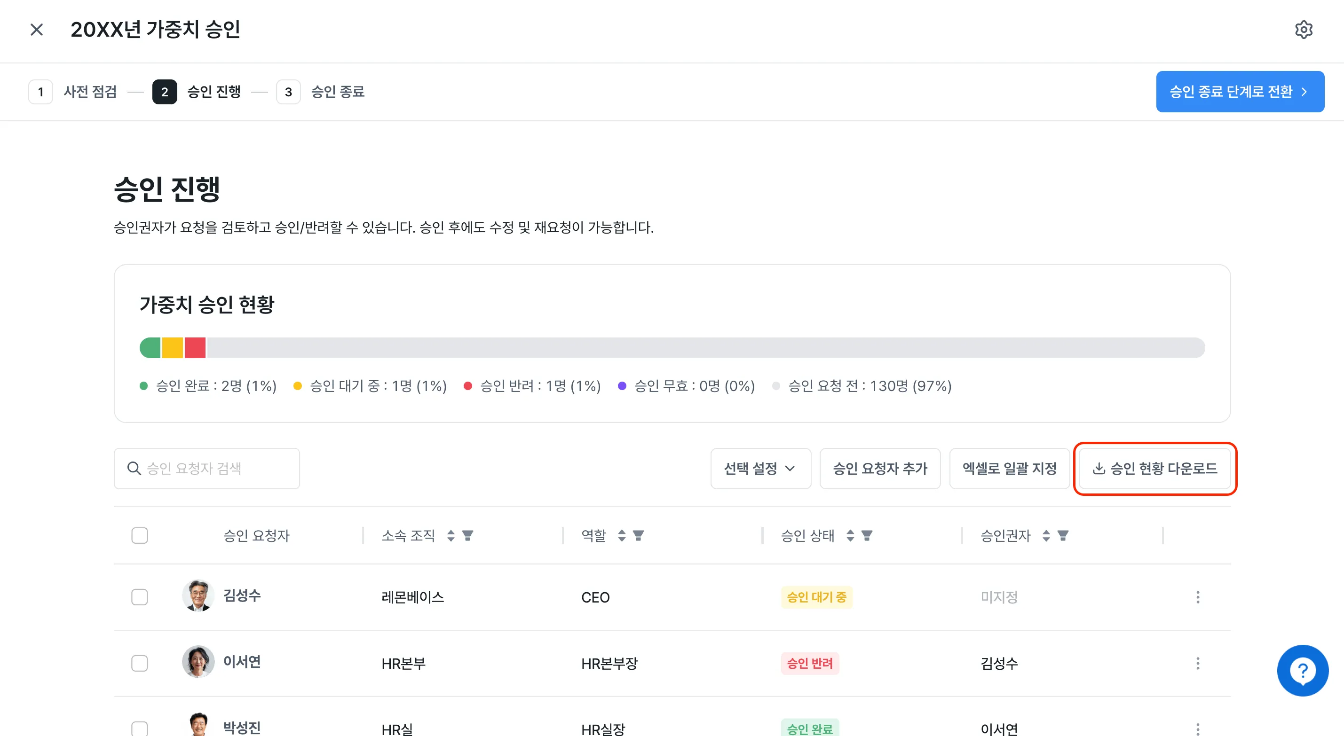Click 승인 종료 단계로 전환 button
This screenshot has width=1344, height=736.
(x=1240, y=92)
